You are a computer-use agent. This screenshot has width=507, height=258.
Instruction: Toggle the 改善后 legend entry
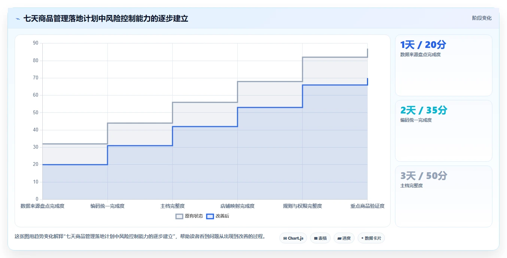pos(218,216)
